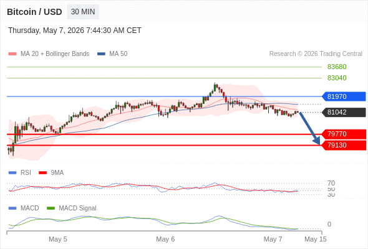Click the May 5 date axis label
Image resolution: width=368 pixels, height=249 pixels.
(x=58, y=239)
